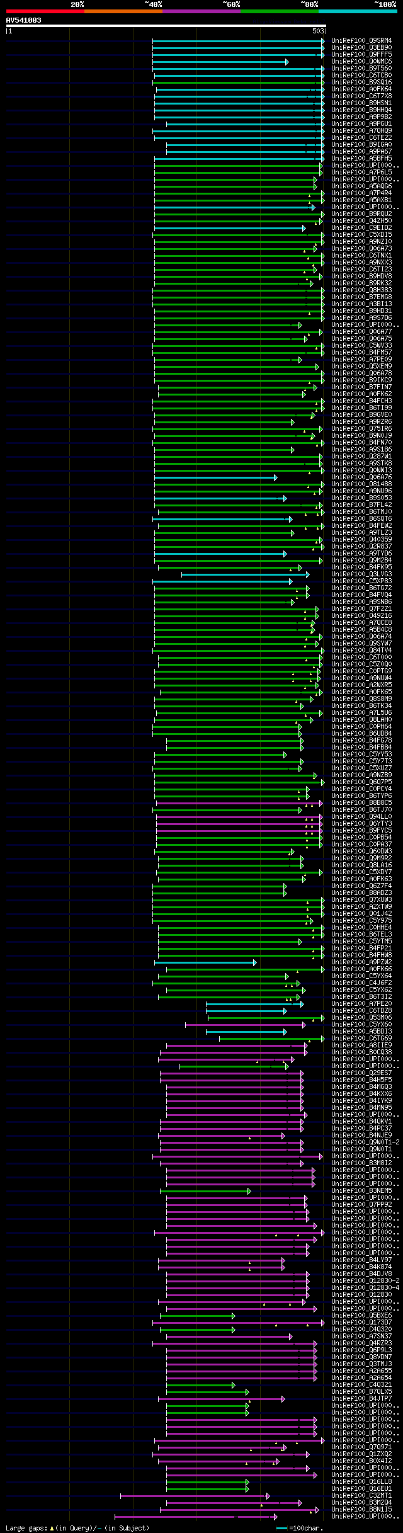Select the UniRef100_Q29ES7 label
This screenshot has width=403, height=1533.
(x=361, y=1073)
